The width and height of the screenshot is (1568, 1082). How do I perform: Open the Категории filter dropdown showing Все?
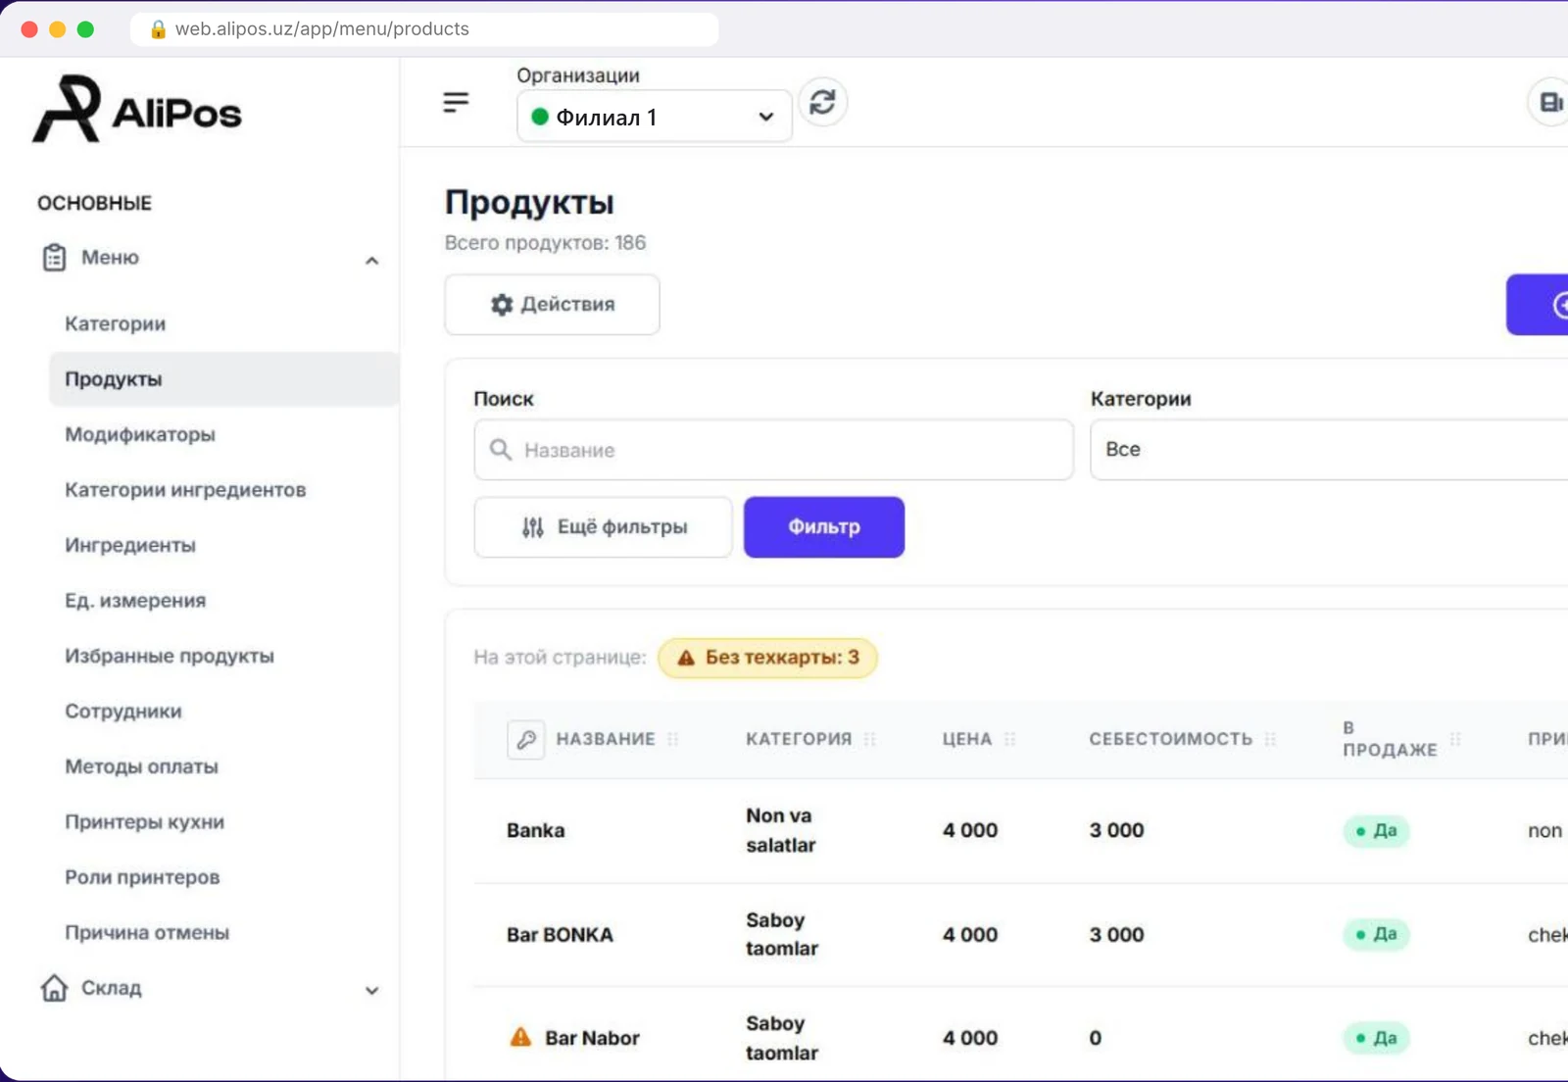pyautogui.click(x=1329, y=450)
